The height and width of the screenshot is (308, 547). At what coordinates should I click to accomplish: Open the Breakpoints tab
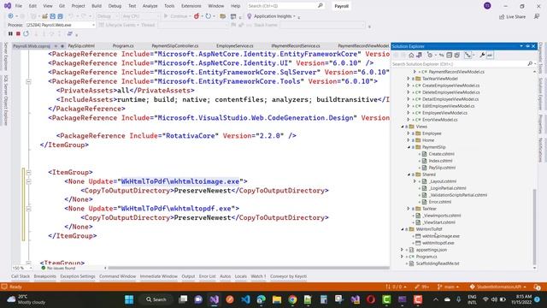coord(44,276)
